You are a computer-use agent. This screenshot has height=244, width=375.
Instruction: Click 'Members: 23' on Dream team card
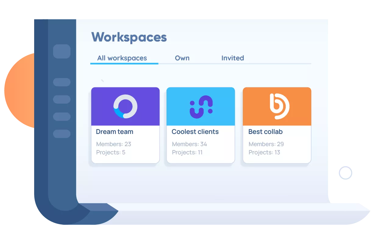[114, 144]
